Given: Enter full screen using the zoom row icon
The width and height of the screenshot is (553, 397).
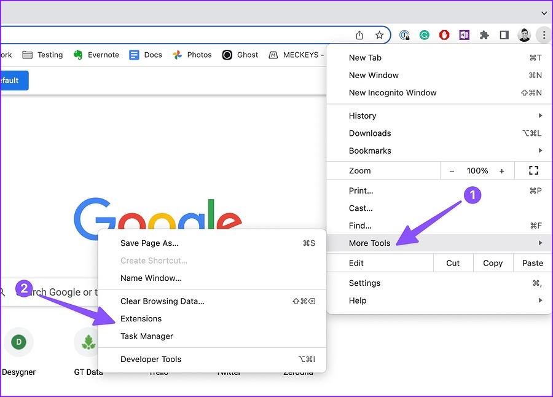Looking at the screenshot, I should [533, 170].
